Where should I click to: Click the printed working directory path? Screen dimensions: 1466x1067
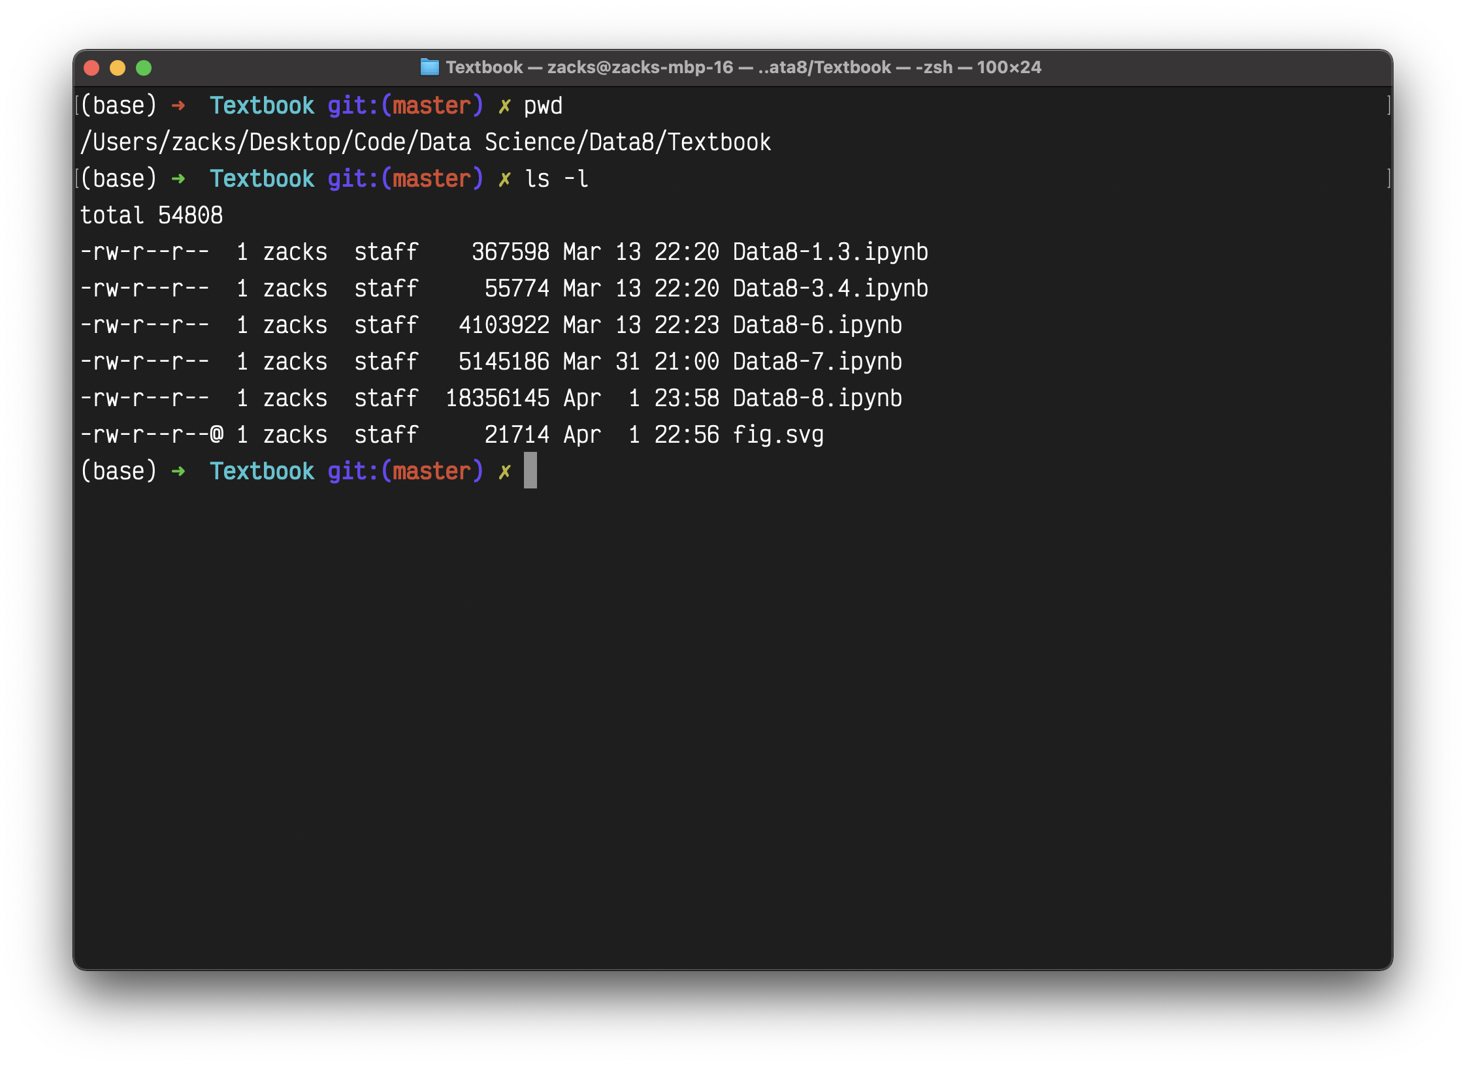[425, 142]
